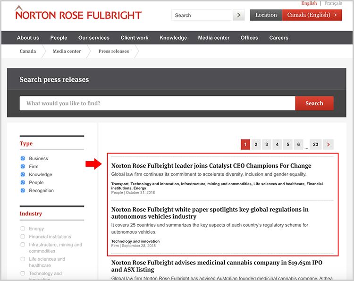Uncheck the Recognition type filter
Image resolution: width=354 pixels, height=281 pixels.
tap(23, 190)
